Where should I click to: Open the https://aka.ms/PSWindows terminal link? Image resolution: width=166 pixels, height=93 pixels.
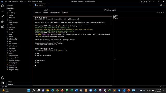(x=95, y=22)
